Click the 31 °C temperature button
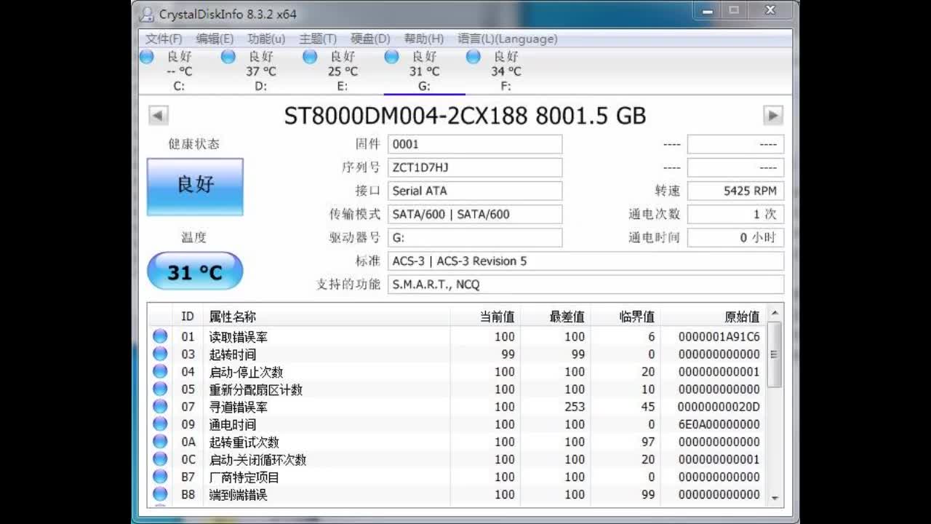Image resolution: width=931 pixels, height=524 pixels. click(195, 272)
